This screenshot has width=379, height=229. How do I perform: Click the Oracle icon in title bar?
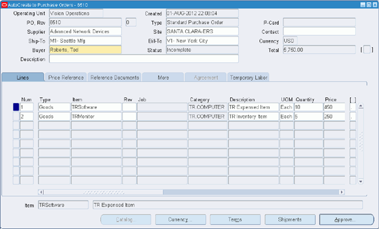[4, 5]
